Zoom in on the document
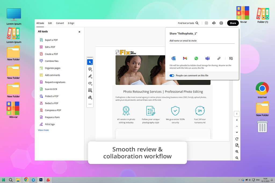The height and width of the screenshot is (183, 275). coord(237,152)
